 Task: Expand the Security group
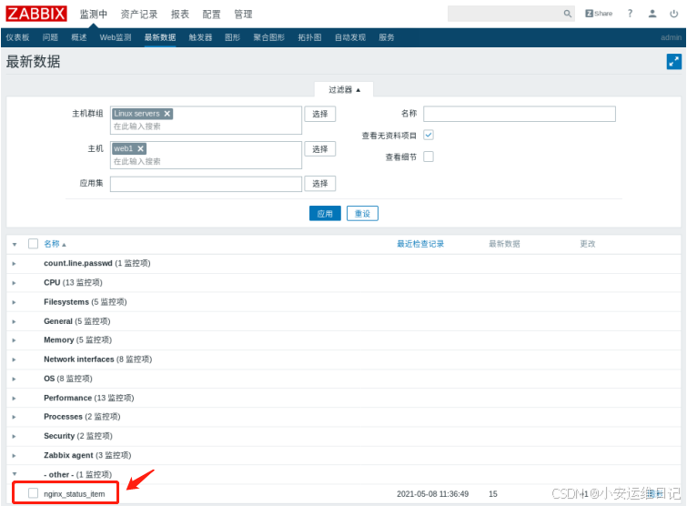click(x=14, y=436)
